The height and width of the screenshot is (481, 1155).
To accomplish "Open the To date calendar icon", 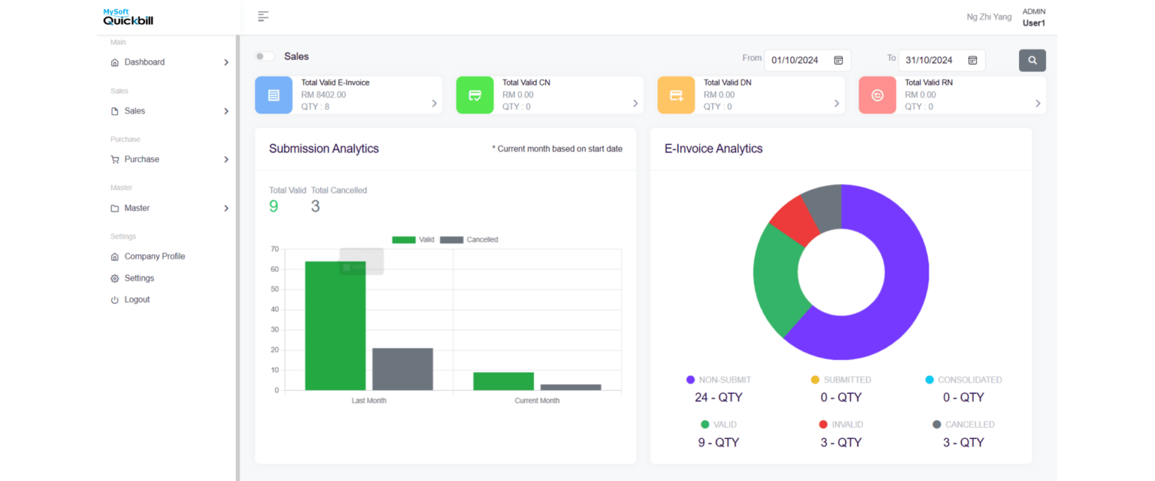I will click(972, 60).
